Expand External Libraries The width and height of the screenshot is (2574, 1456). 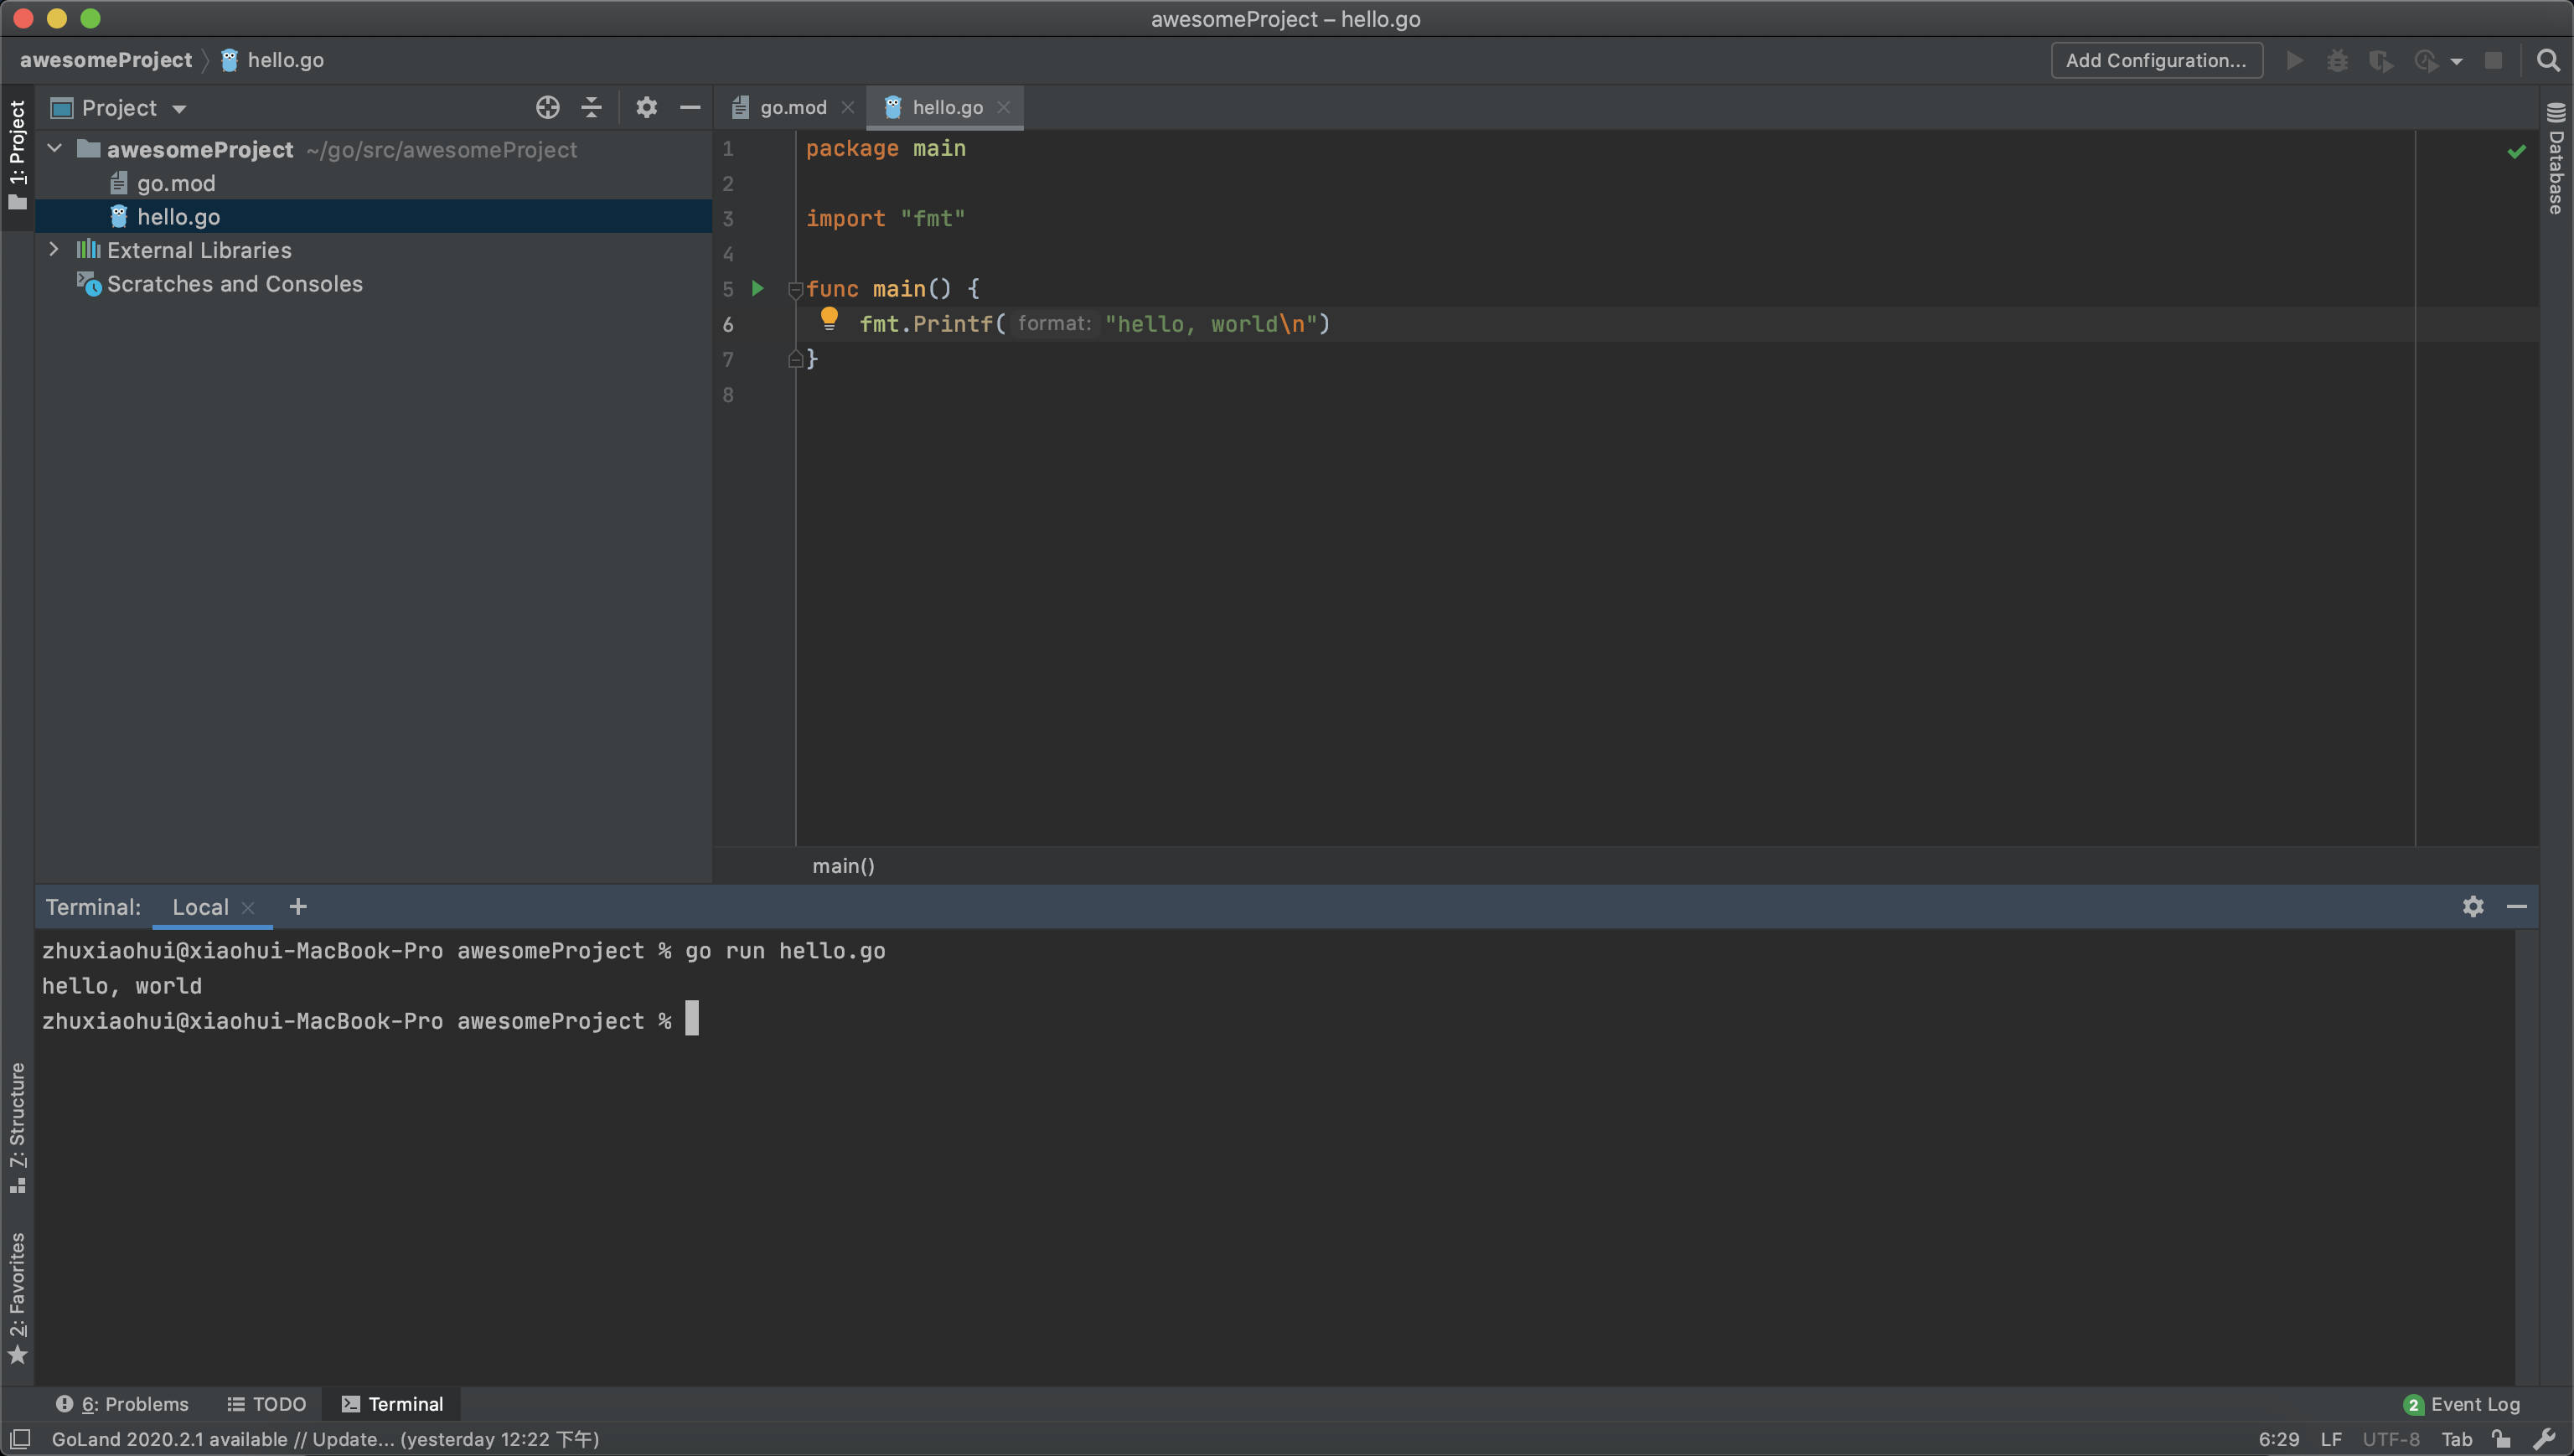coord(54,249)
